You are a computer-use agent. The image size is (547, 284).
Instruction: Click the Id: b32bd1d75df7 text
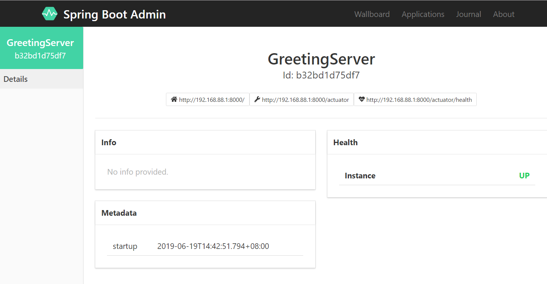pyautogui.click(x=321, y=75)
